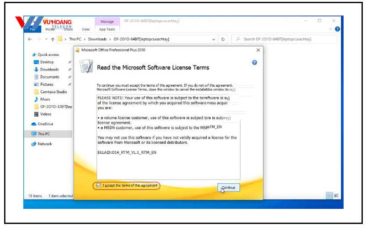Switch to the App Tools tab
Viewport: 366px width, 229px height.
pyautogui.click(x=107, y=29)
